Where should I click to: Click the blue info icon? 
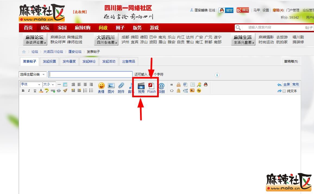tap(217, 75)
